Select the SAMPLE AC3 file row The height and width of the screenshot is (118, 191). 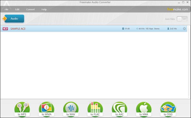pos(68,29)
